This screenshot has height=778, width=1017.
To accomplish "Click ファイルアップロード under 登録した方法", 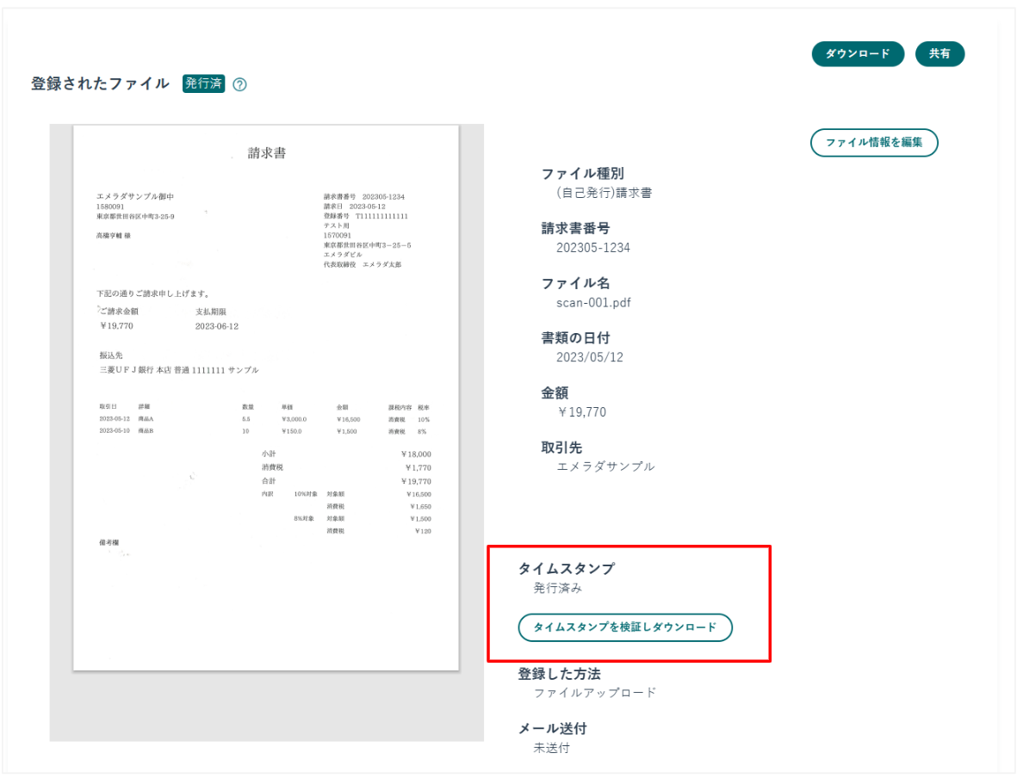I will (x=594, y=693).
